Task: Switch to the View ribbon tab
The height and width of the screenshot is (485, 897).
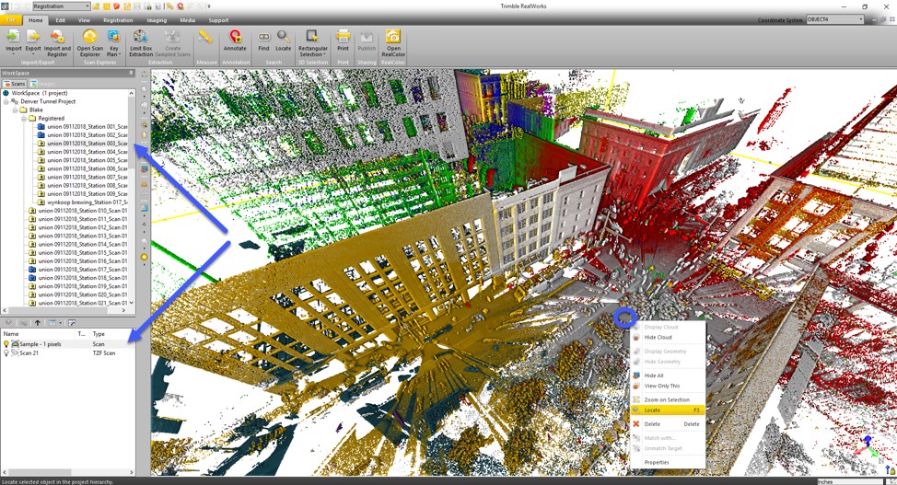Action: click(x=84, y=20)
